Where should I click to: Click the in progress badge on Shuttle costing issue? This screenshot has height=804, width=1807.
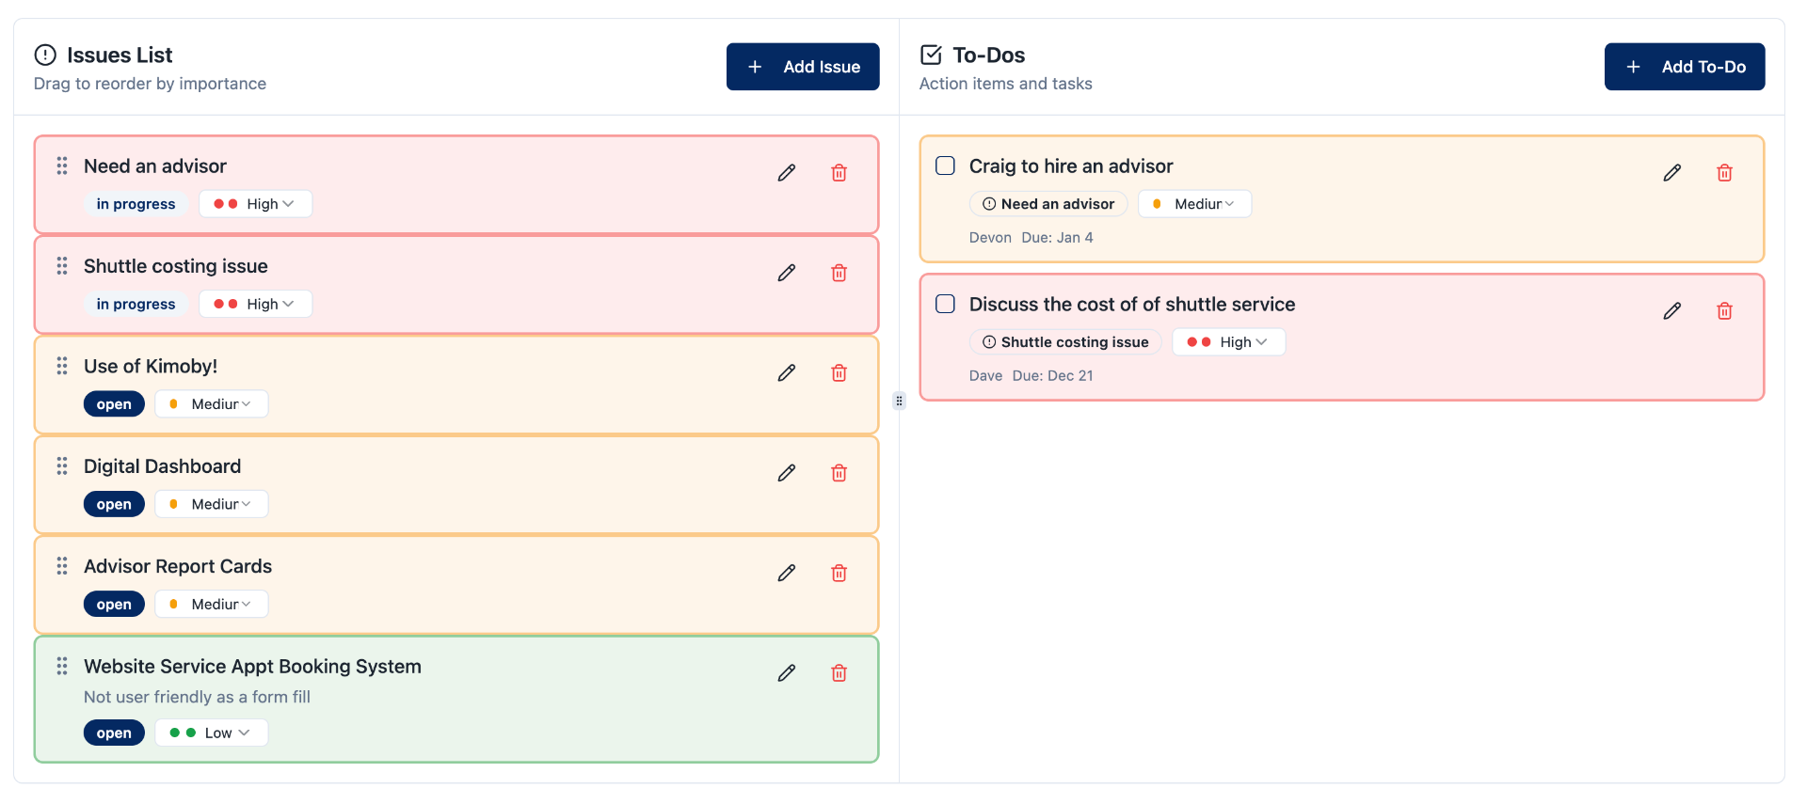tap(136, 304)
